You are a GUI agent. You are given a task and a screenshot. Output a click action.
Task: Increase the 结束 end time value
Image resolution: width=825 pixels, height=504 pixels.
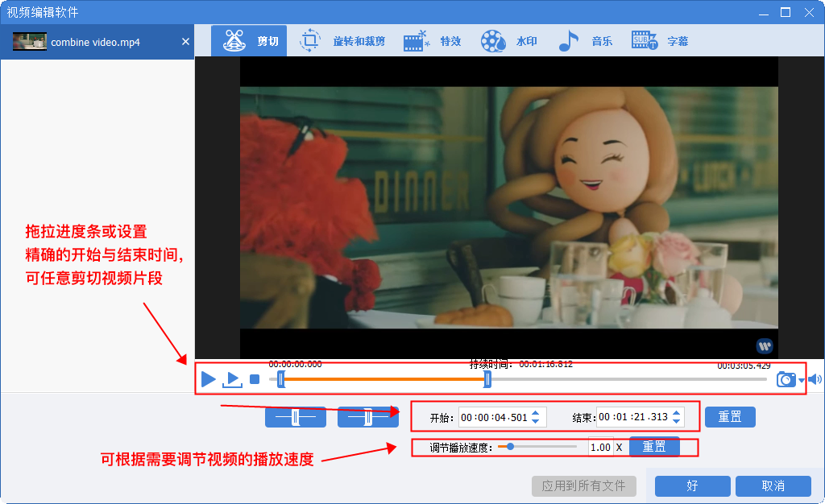point(677,412)
